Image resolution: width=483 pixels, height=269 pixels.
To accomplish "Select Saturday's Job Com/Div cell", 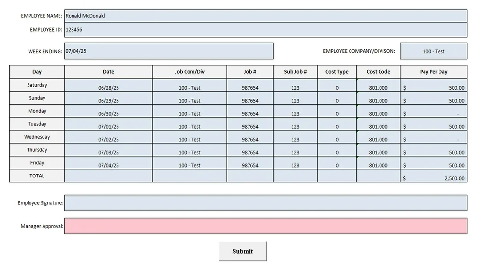I will 190,85.
